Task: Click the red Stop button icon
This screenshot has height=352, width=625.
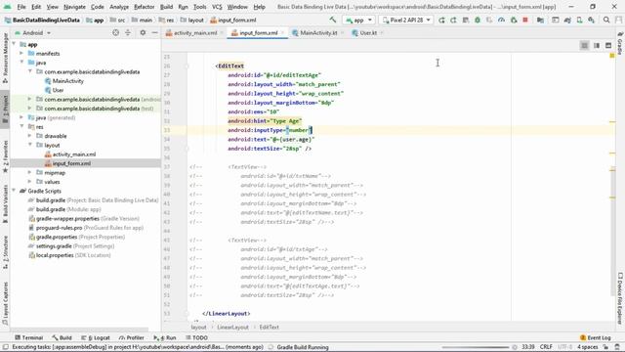Action: 525,20
